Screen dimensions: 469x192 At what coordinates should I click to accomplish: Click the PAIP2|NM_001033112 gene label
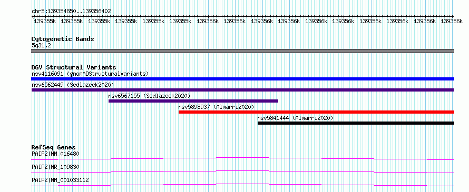[x=60, y=180]
